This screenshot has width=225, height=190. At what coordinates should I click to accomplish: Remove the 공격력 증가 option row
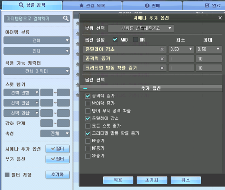point(162,59)
